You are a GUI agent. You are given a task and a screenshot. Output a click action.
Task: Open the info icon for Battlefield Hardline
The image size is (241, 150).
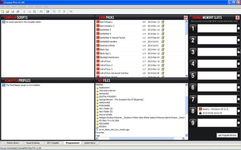[163, 41]
